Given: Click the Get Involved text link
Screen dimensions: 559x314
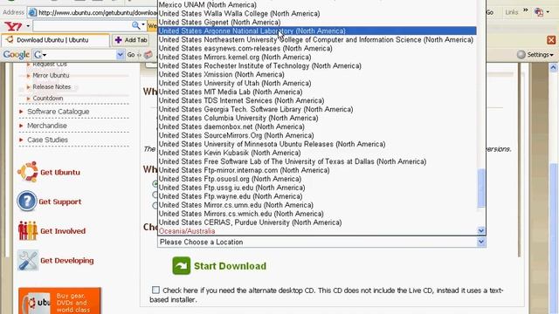Looking at the screenshot, I should [63, 231].
